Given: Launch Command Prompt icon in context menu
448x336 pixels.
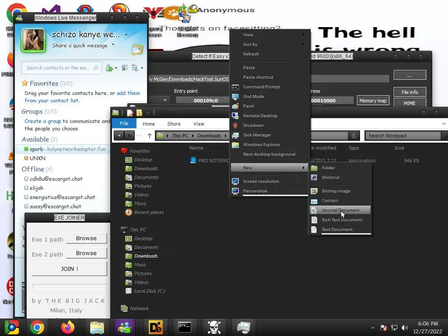Looking at the screenshot, I should 235,87.
